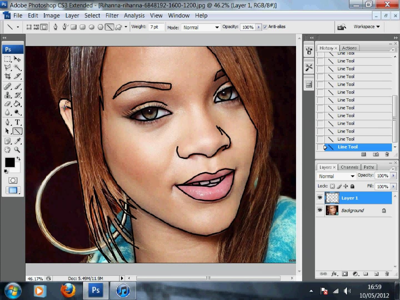Select the Crop tool
The image size is (400, 300).
click(x=7, y=76)
